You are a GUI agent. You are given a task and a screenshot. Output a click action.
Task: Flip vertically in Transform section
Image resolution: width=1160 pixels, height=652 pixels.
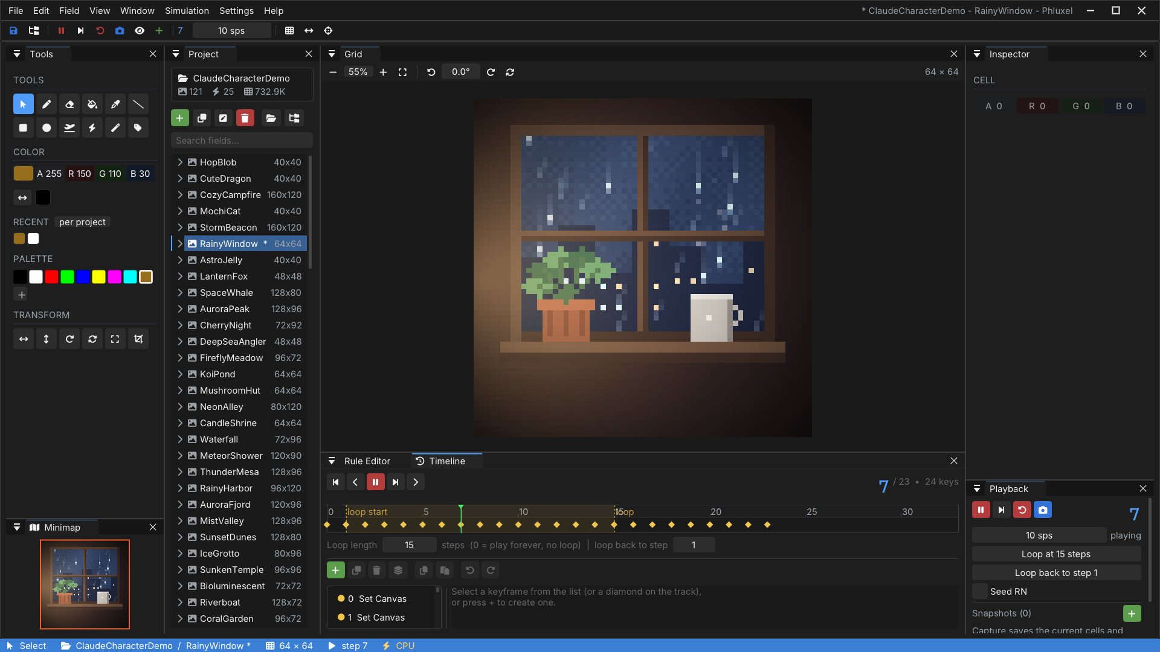47,339
